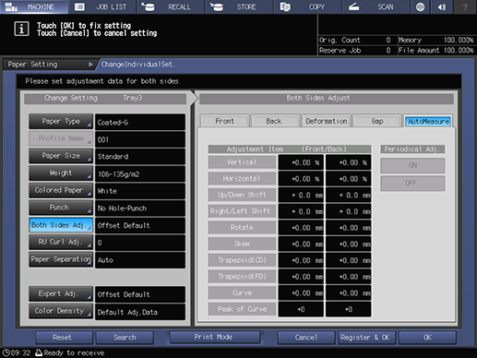Tap the speaker sound icon
Screen dimensions: 477x358
click(x=442, y=6)
